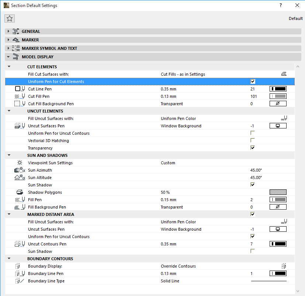Expand the GENERAL panel arrow
This screenshot has width=305, height=296.
point(8,31)
